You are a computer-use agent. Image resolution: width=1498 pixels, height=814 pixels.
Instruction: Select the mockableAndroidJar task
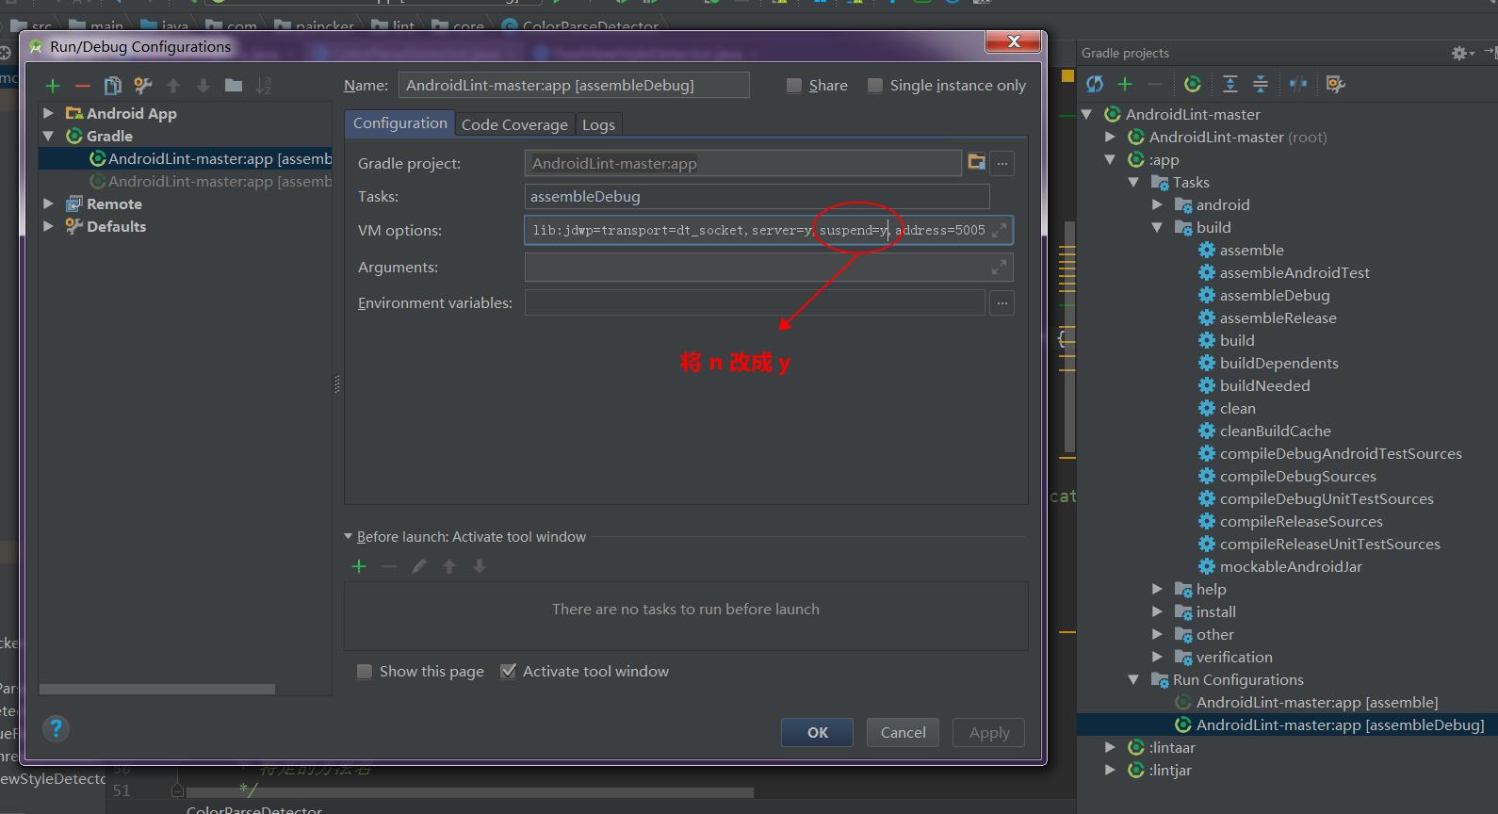1290,566
